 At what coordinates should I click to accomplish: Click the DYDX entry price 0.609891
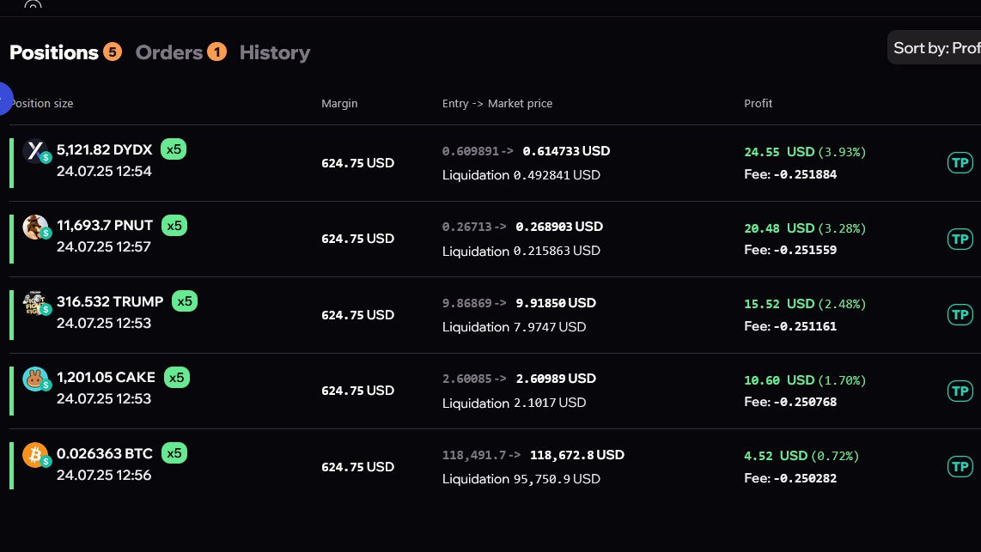pos(471,151)
